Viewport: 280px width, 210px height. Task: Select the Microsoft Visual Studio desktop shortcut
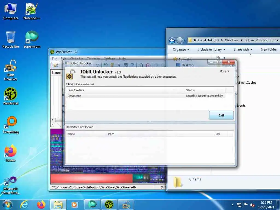[11, 185]
